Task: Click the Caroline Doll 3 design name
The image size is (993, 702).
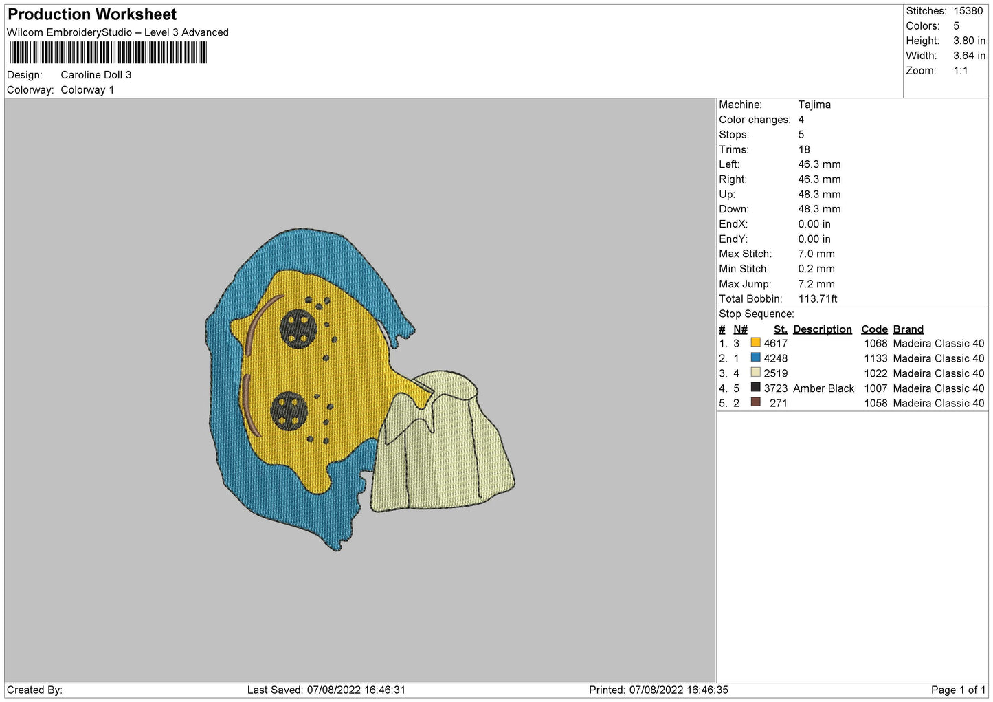Action: 96,75
